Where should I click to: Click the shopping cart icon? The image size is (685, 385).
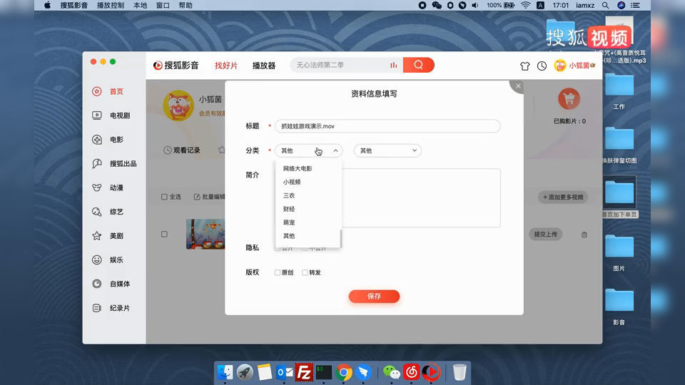(569, 99)
